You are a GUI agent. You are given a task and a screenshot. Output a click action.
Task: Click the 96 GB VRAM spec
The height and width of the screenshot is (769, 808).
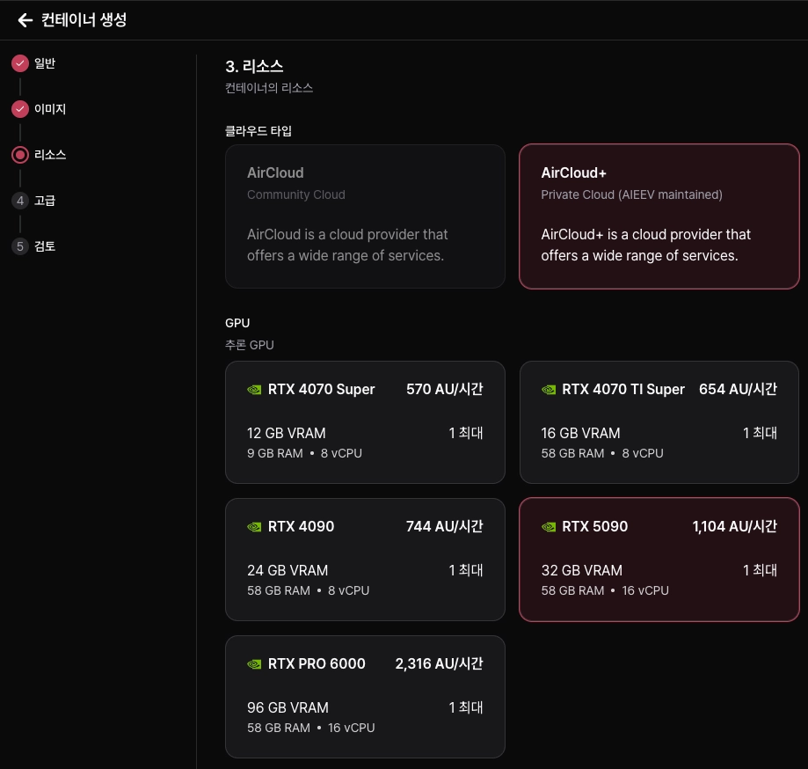[x=288, y=707]
